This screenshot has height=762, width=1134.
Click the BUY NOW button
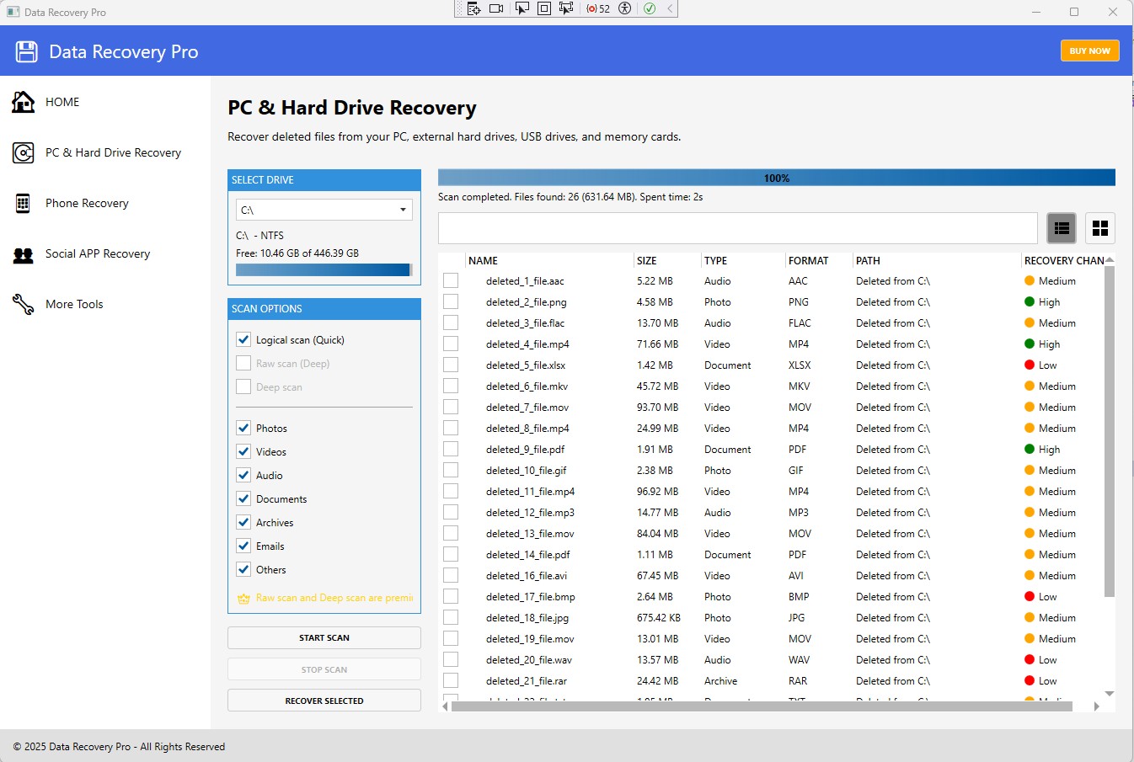coord(1090,51)
